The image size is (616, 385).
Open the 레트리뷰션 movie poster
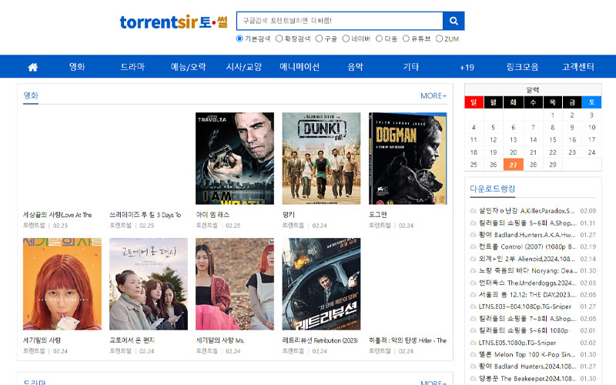tap(321, 283)
